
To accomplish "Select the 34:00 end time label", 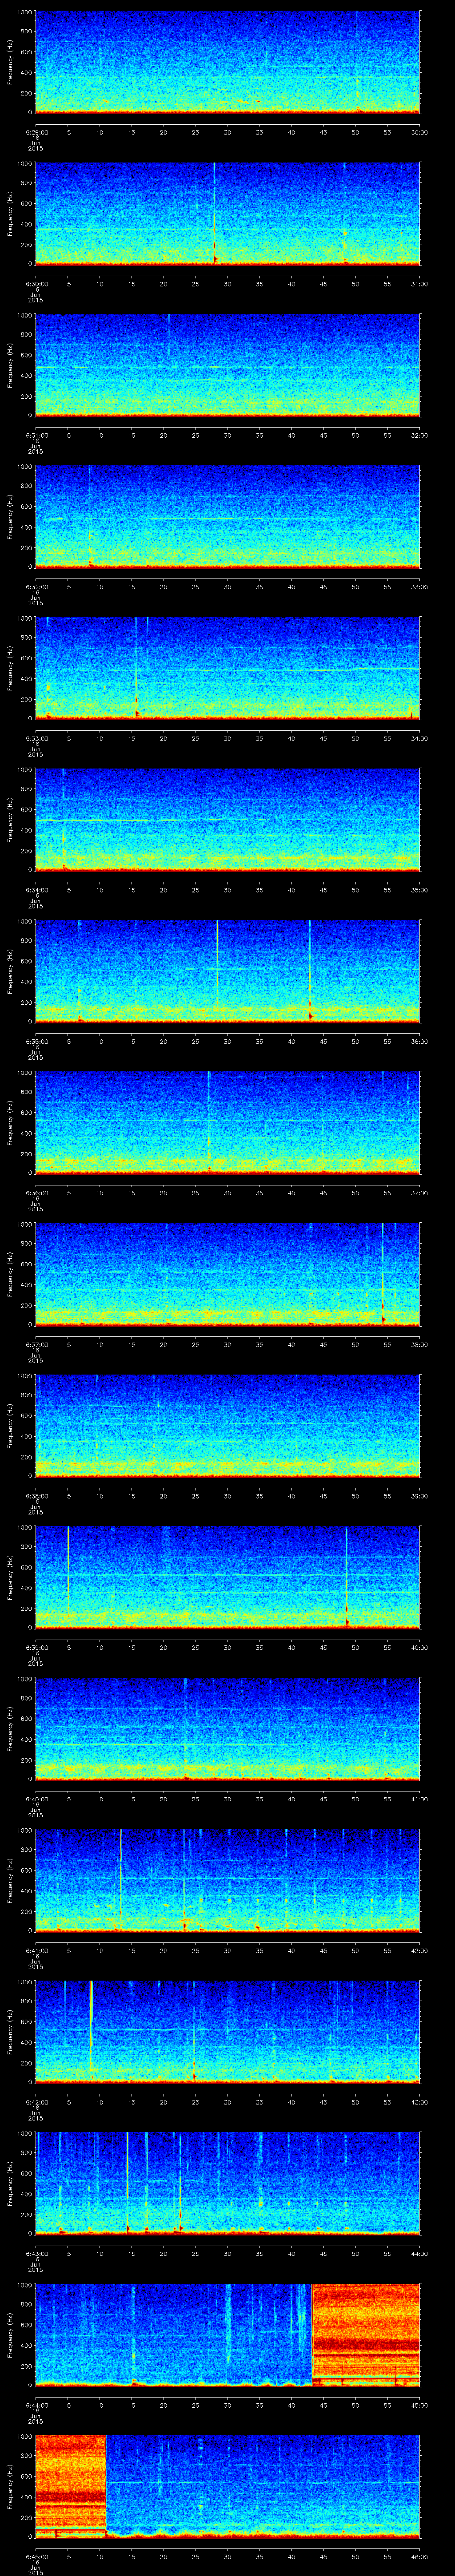I will pos(420,737).
